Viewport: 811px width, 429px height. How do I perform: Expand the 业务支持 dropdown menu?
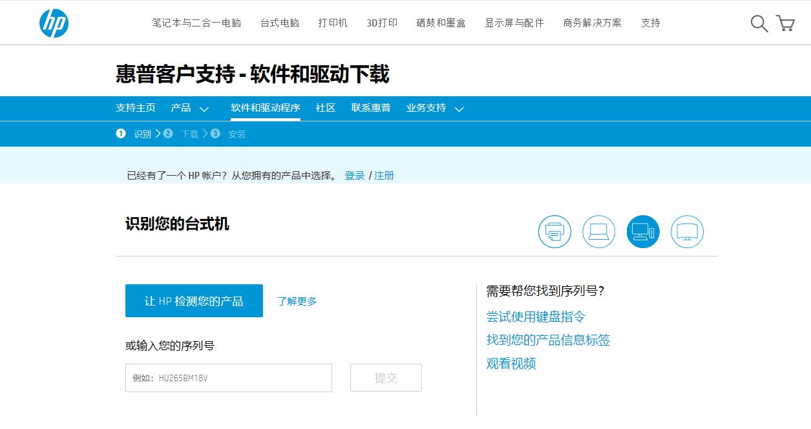(434, 108)
